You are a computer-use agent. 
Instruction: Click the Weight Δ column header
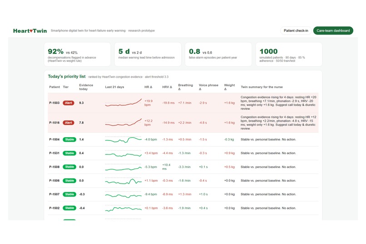click(x=229, y=87)
